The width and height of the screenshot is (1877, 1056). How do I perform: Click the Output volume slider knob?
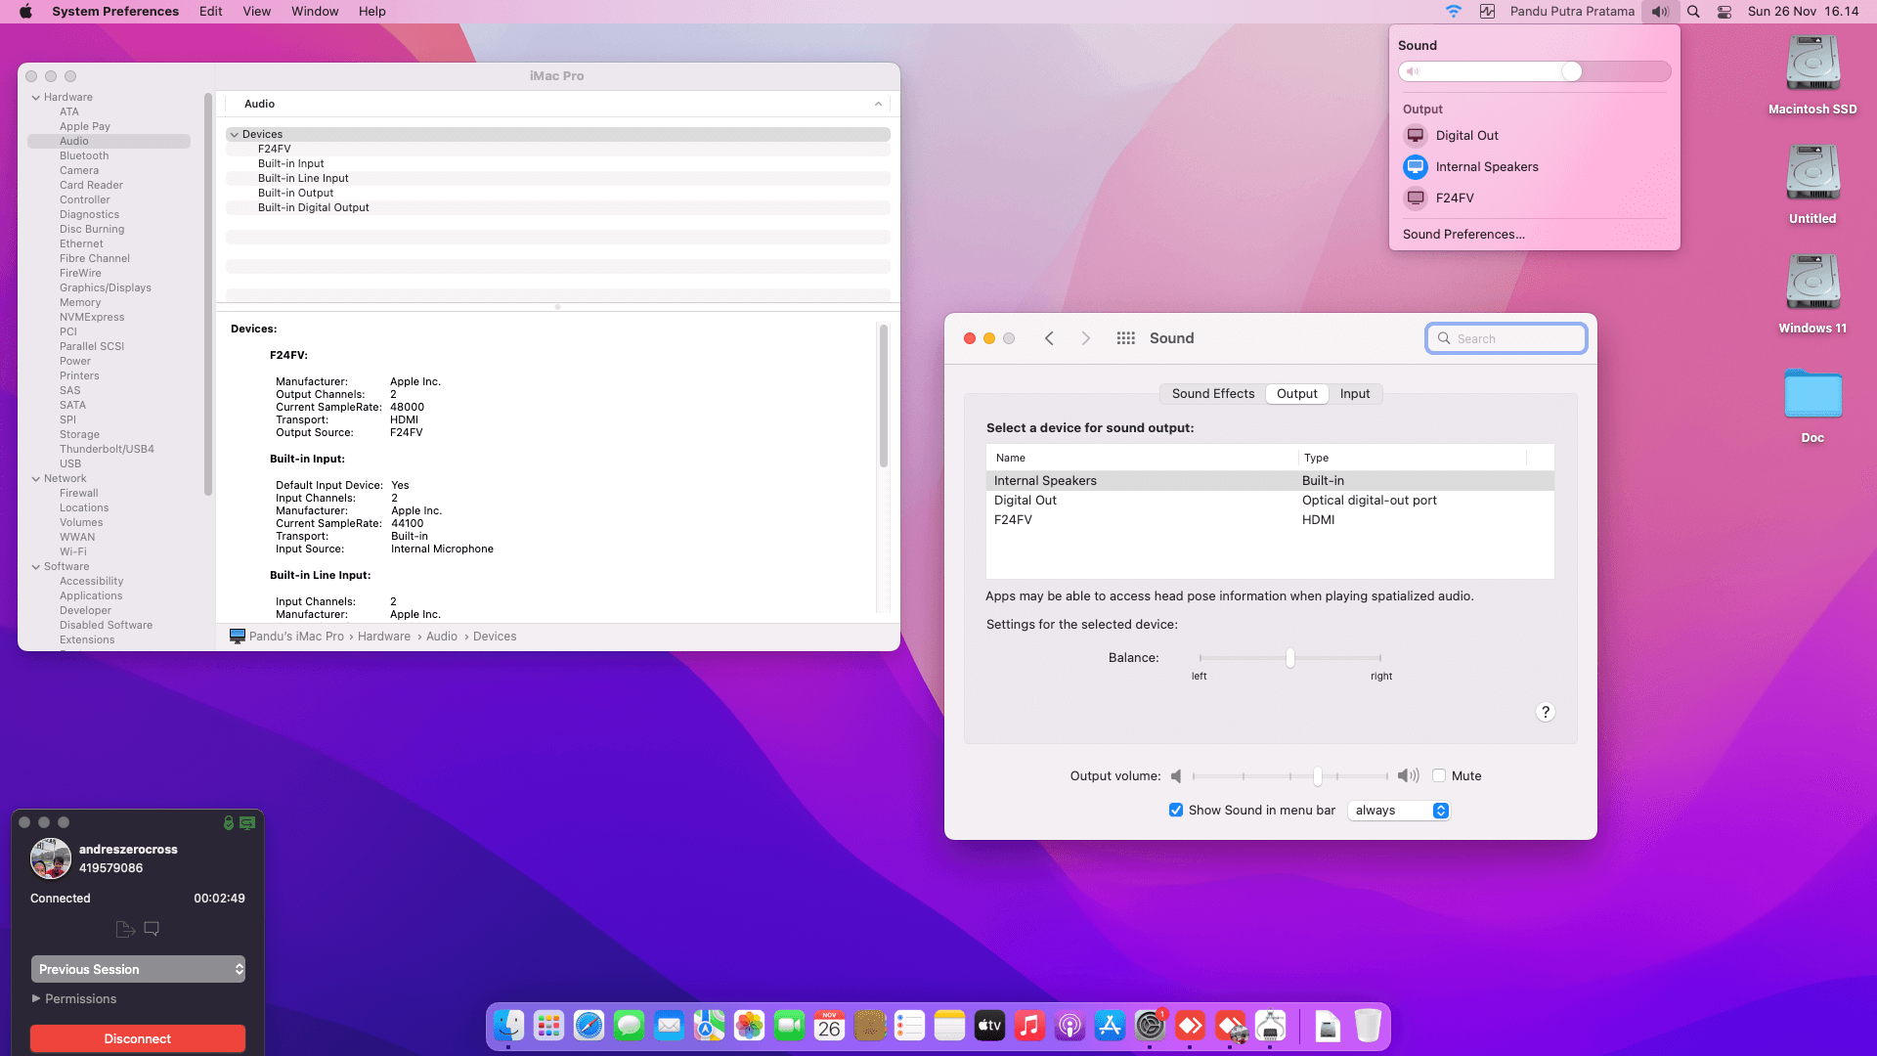pos(1318,776)
